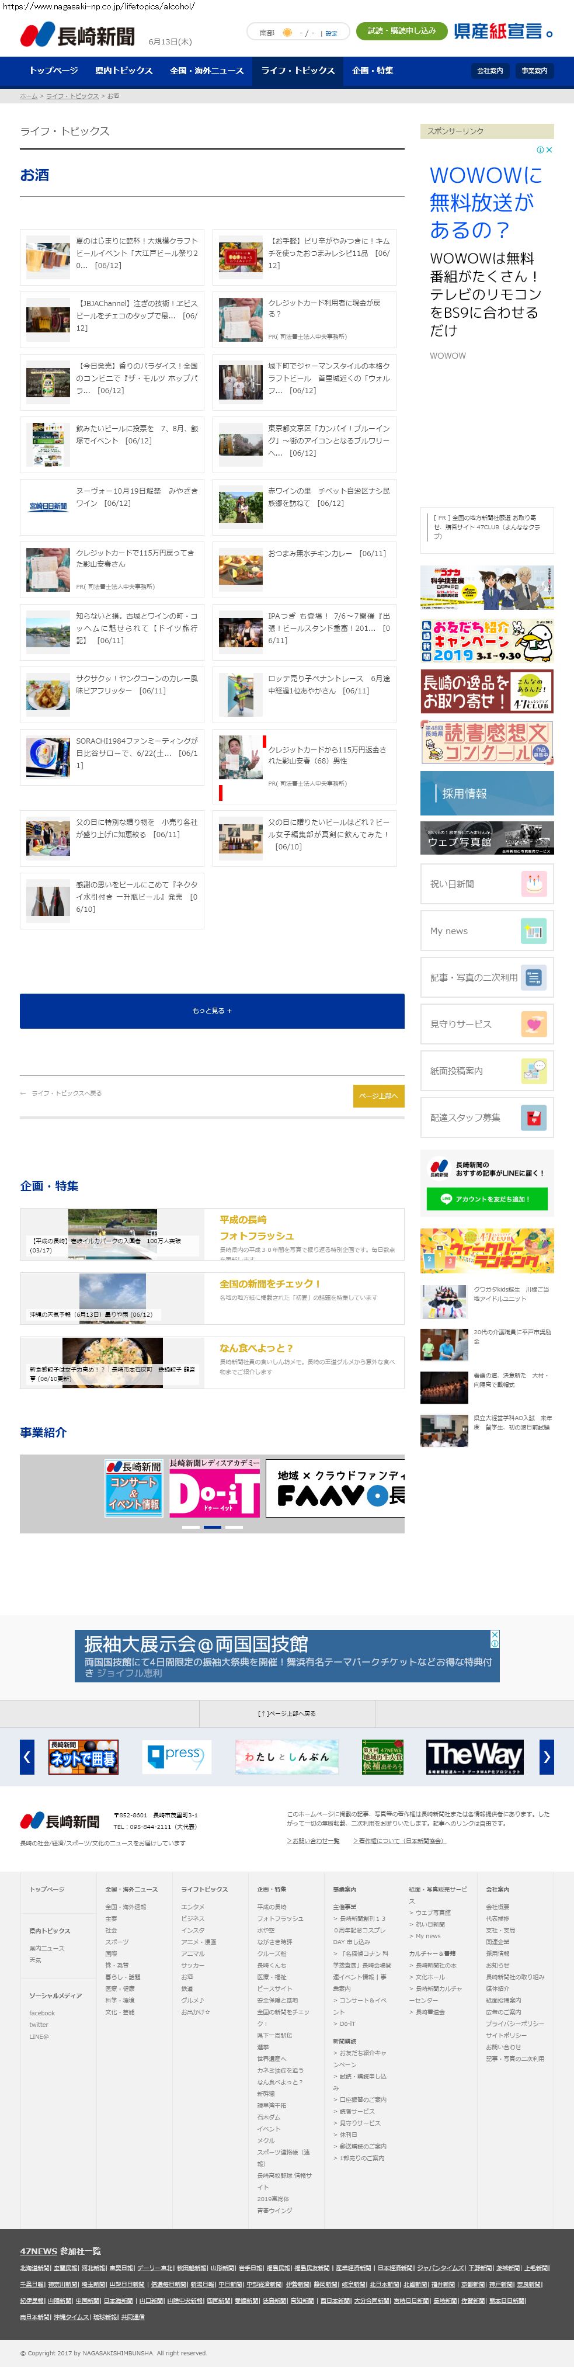Screen dimensions: 574x2367
Task: Open thumbnail for 【JBJAChannel】注ぎの技術 article
Action: tap(48, 320)
